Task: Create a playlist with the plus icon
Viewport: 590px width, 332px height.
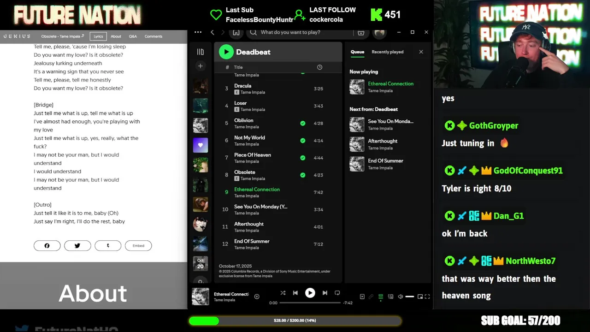Action: pos(201,66)
